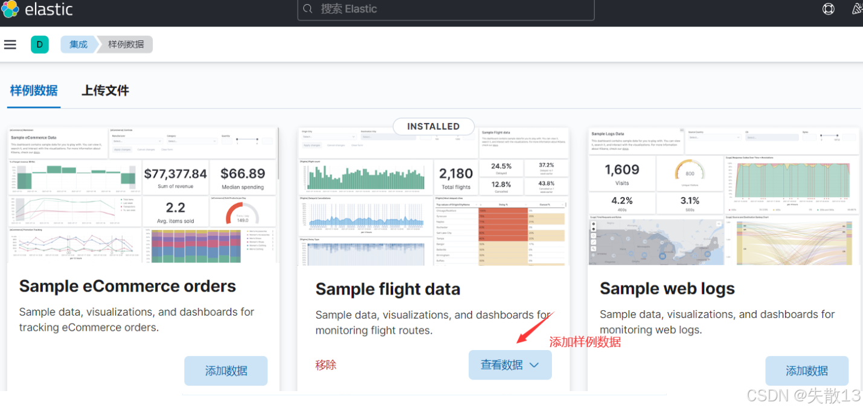Open the hamburger navigation menu
Image resolution: width=863 pixels, height=411 pixels.
[10, 45]
